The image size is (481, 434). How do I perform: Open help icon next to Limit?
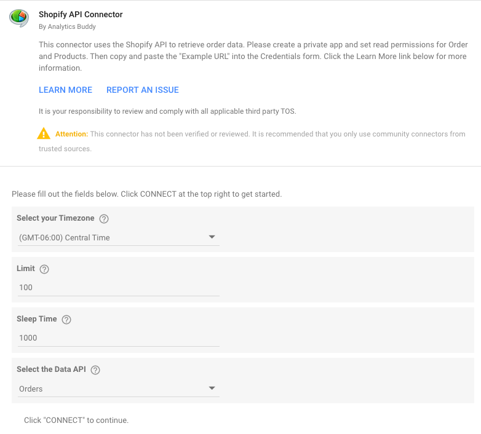(x=44, y=269)
